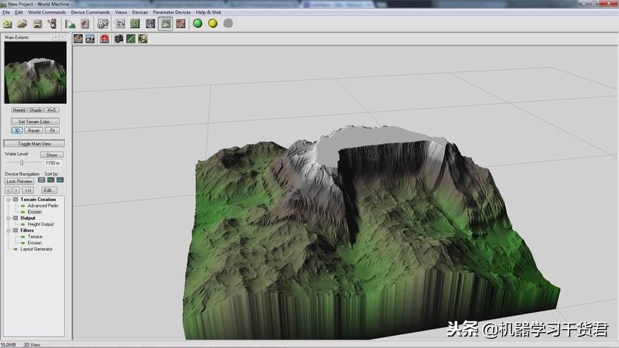
Task: Click the yellow build status ball
Action: pyautogui.click(x=212, y=23)
